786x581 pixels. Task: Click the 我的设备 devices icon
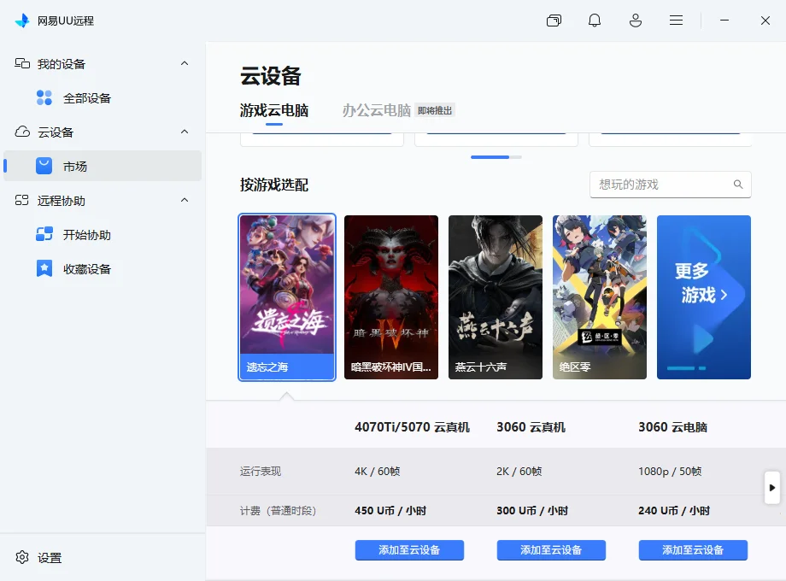point(22,63)
